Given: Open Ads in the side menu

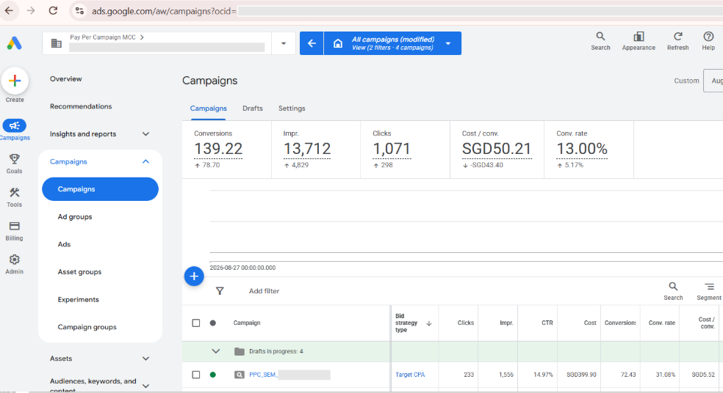Looking at the screenshot, I should [64, 244].
